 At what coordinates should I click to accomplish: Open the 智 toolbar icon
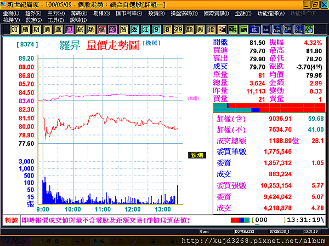point(123,30)
